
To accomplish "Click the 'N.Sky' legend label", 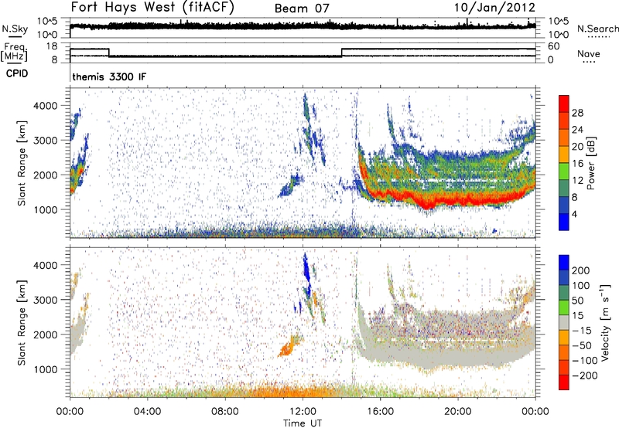I will coord(15,29).
